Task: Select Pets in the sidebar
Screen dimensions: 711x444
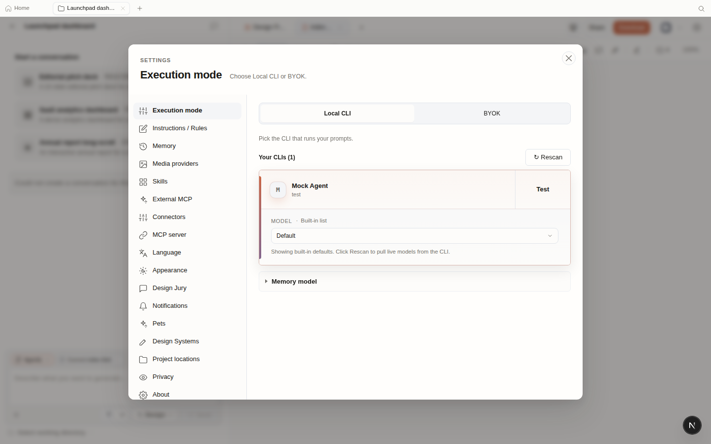Action: point(187,324)
